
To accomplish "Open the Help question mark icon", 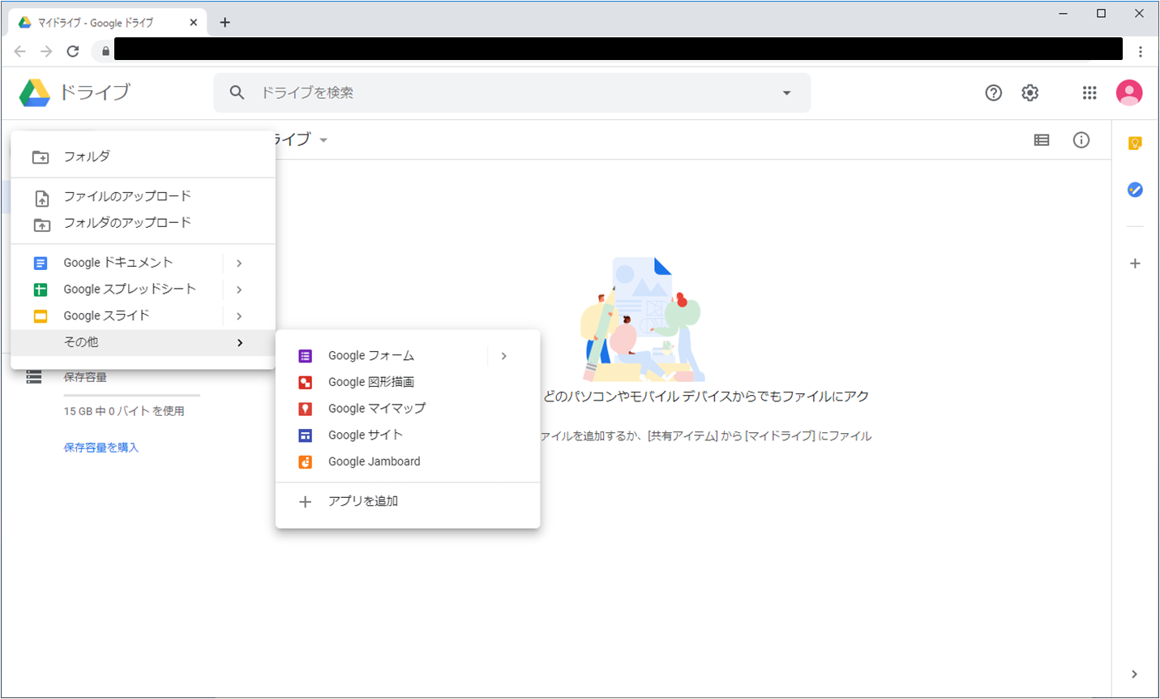I will [993, 92].
